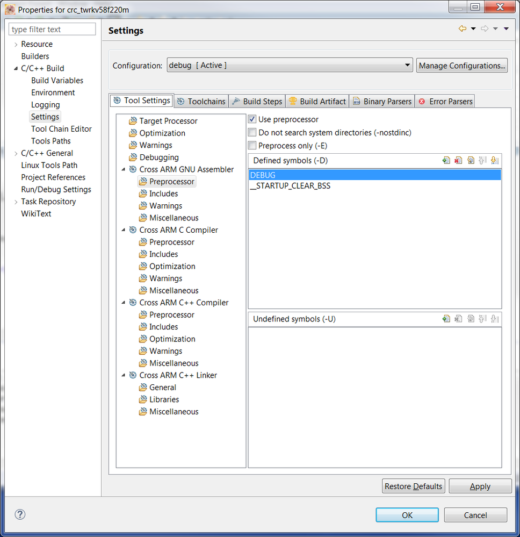Open the Configuration debug dropdown
This screenshot has height=537, width=520.
coord(290,65)
